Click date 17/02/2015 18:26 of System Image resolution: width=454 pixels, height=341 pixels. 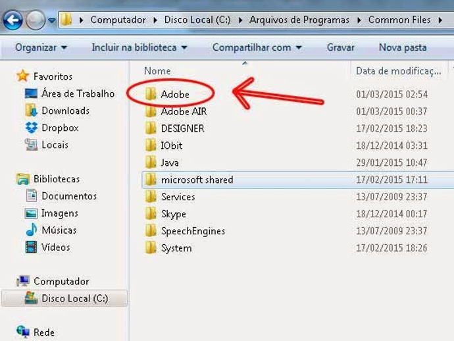[391, 248]
